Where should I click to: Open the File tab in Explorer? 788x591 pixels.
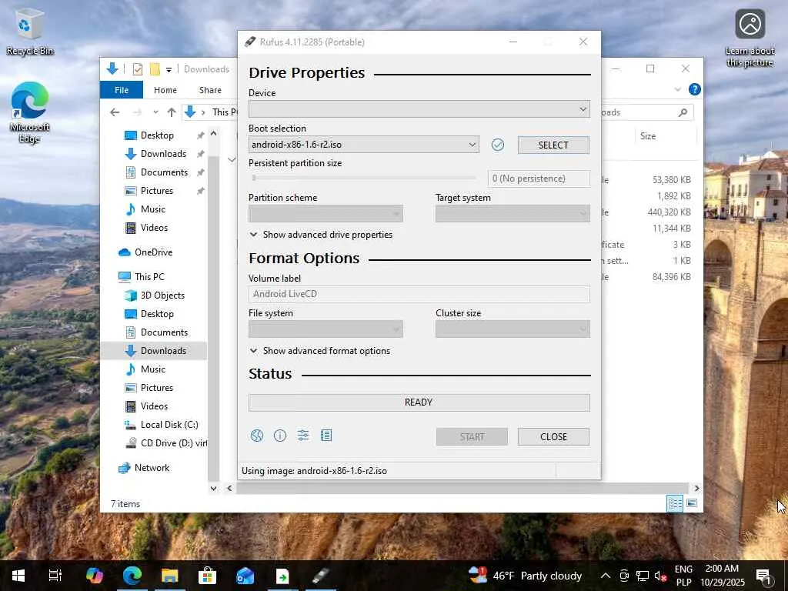click(x=122, y=90)
